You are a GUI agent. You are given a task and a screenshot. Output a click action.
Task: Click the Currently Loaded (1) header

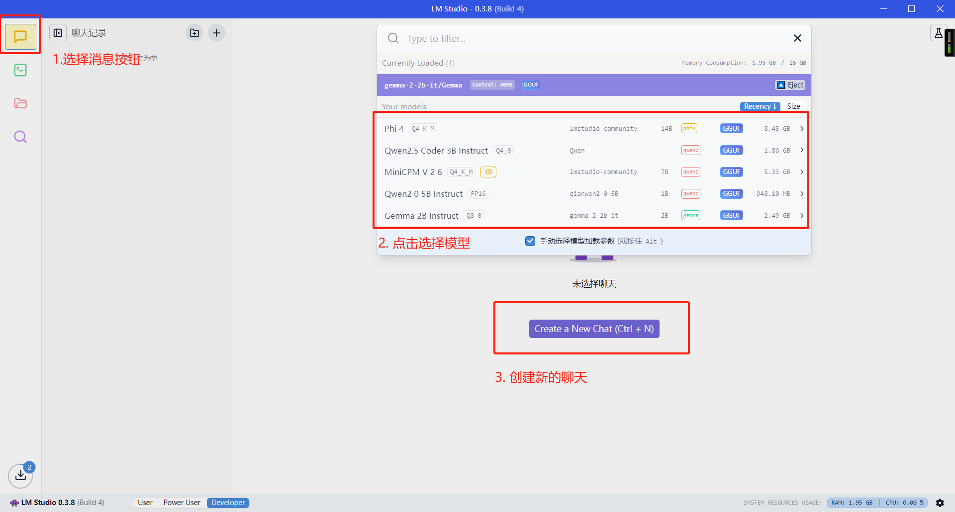(418, 63)
